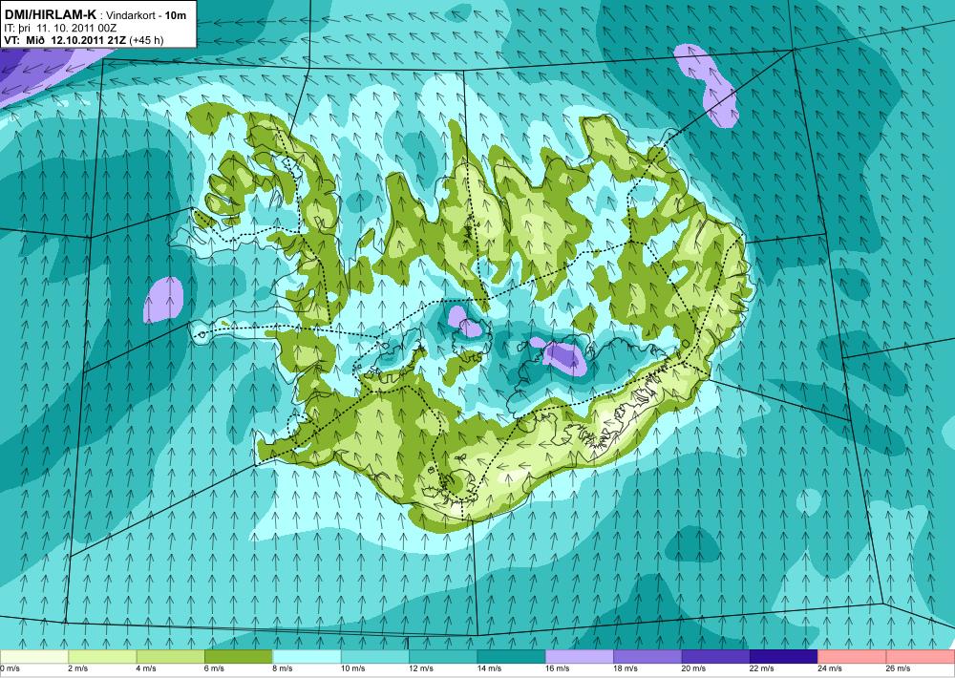Image resolution: width=955 pixels, height=678 pixels.
Task: Click the medium purple 18–20 m/s legend swatch
Action: [648, 657]
